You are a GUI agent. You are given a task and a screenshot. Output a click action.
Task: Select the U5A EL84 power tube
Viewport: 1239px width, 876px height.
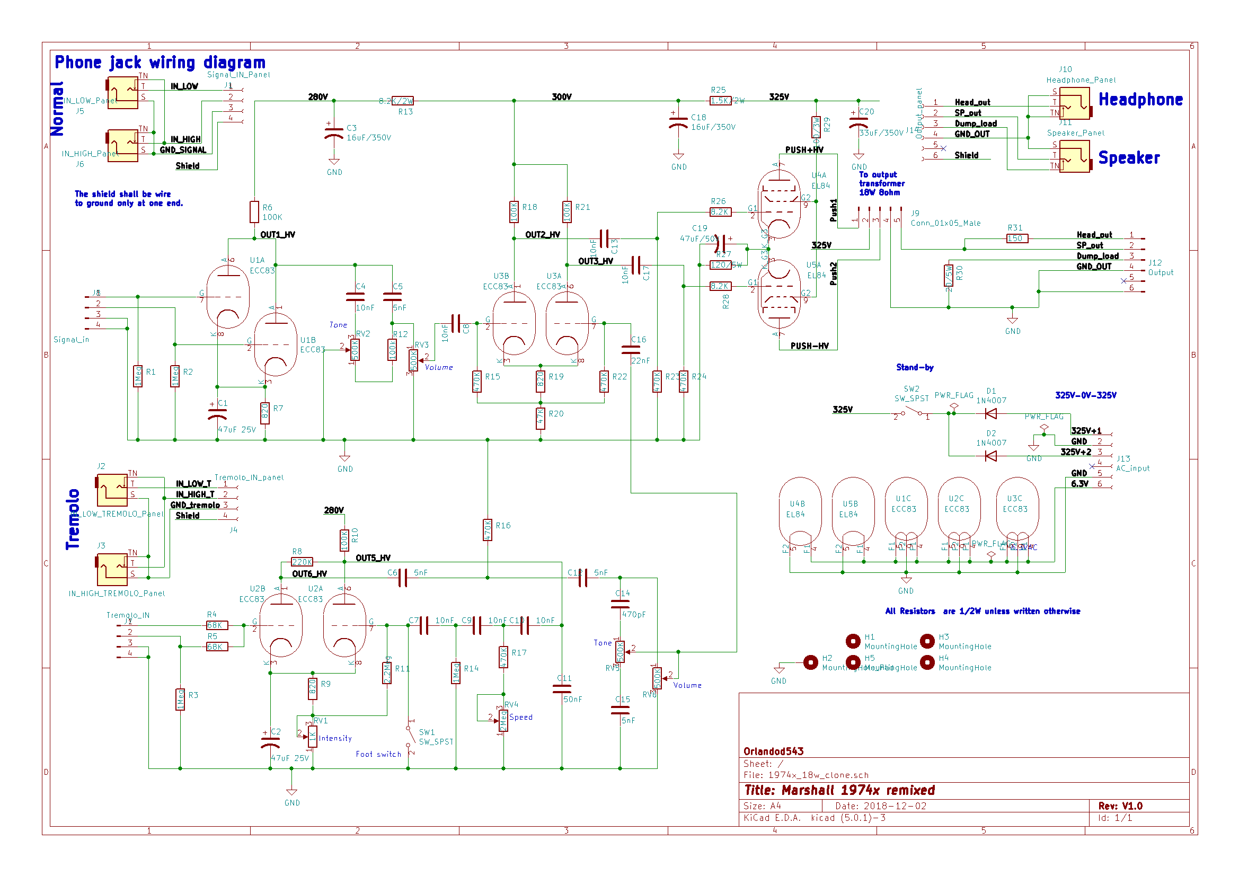[x=779, y=294]
